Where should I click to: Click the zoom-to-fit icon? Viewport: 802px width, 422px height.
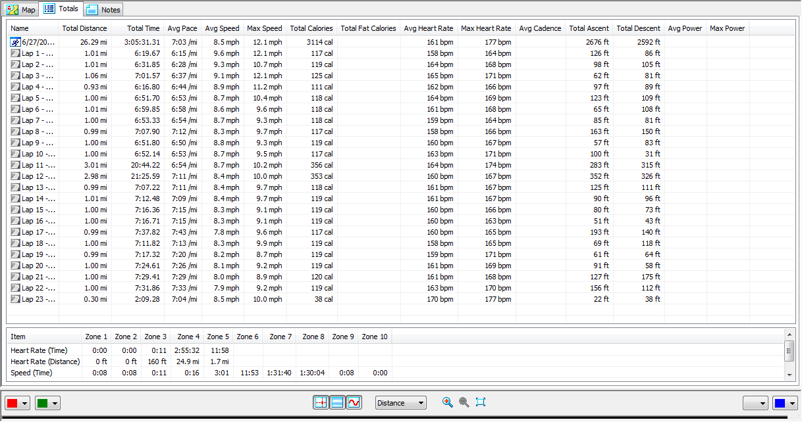coord(481,402)
